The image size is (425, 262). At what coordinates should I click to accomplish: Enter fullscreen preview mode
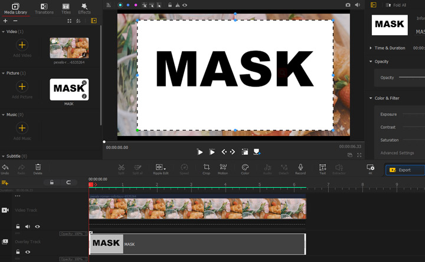[x=359, y=155]
